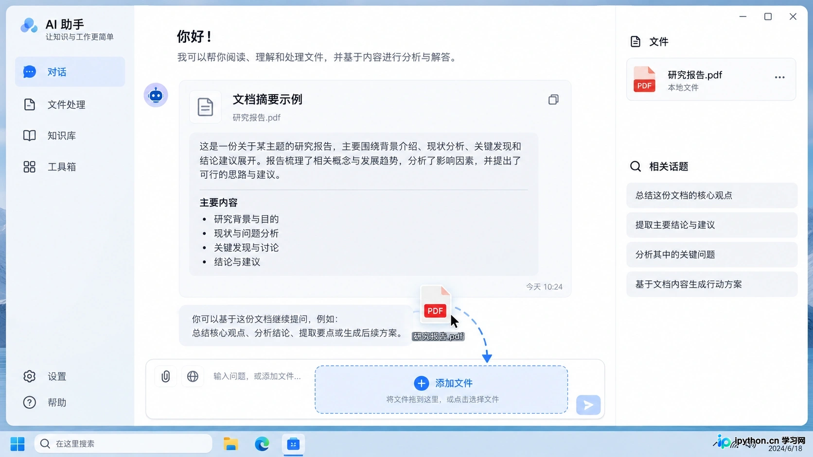Open Microsoft Edge from the taskbar
This screenshot has height=457, width=813.
262,444
